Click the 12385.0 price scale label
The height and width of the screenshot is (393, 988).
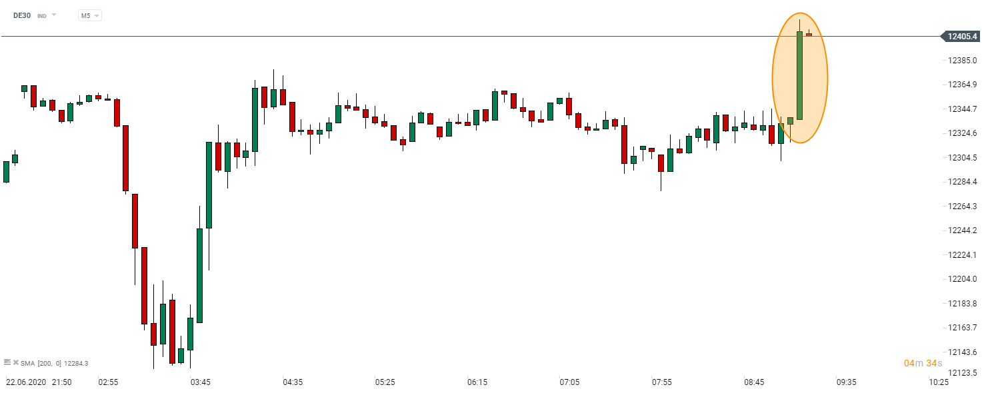963,61
